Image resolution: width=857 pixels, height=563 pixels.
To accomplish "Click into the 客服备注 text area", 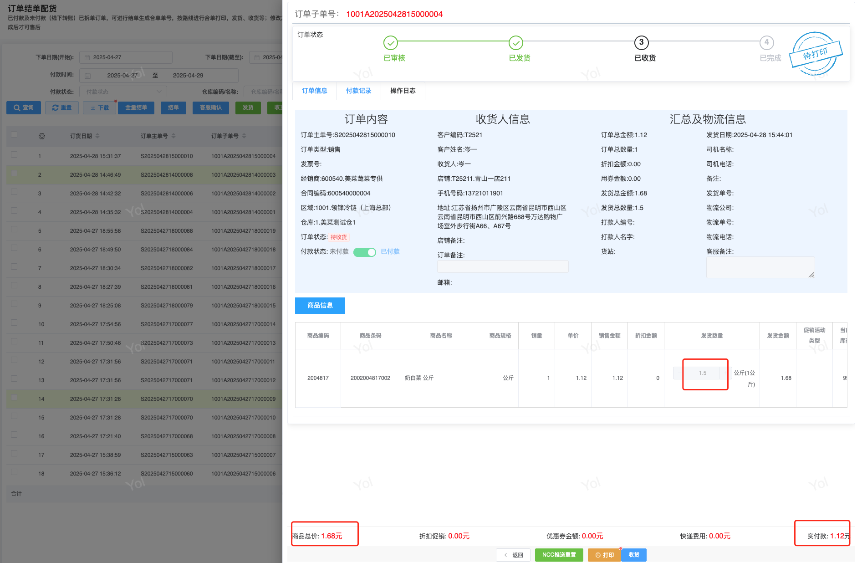I will pyautogui.click(x=760, y=267).
